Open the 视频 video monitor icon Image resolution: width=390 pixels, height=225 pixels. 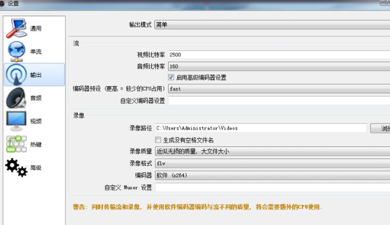(16, 121)
